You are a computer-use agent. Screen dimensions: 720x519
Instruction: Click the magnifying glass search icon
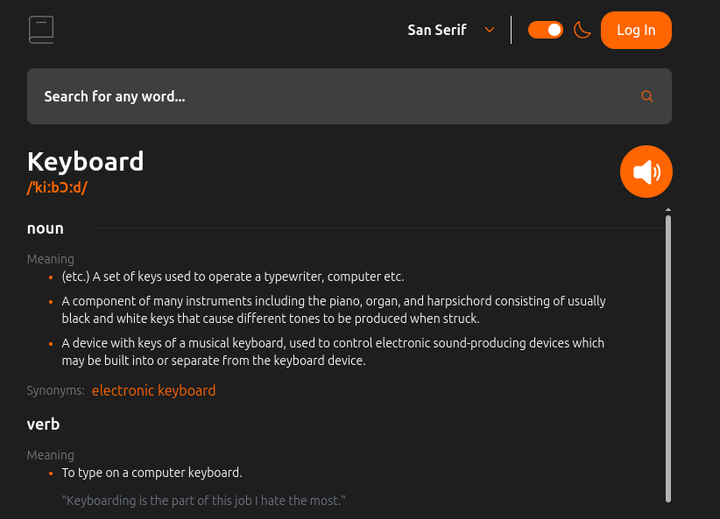647,96
